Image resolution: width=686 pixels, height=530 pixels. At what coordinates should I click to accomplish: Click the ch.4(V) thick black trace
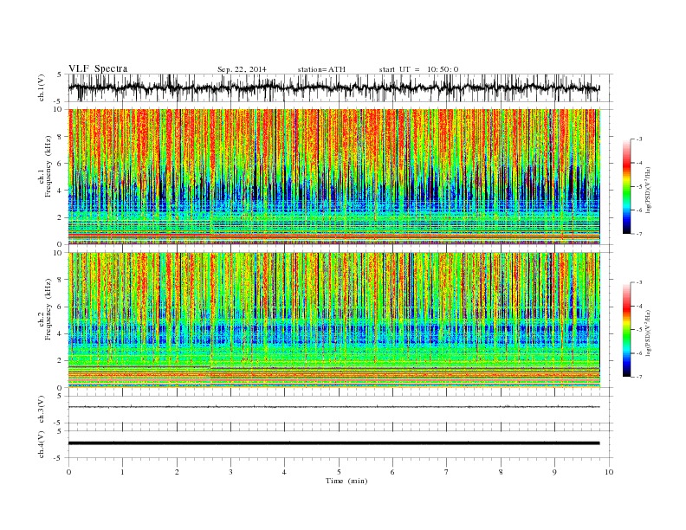click(x=334, y=443)
